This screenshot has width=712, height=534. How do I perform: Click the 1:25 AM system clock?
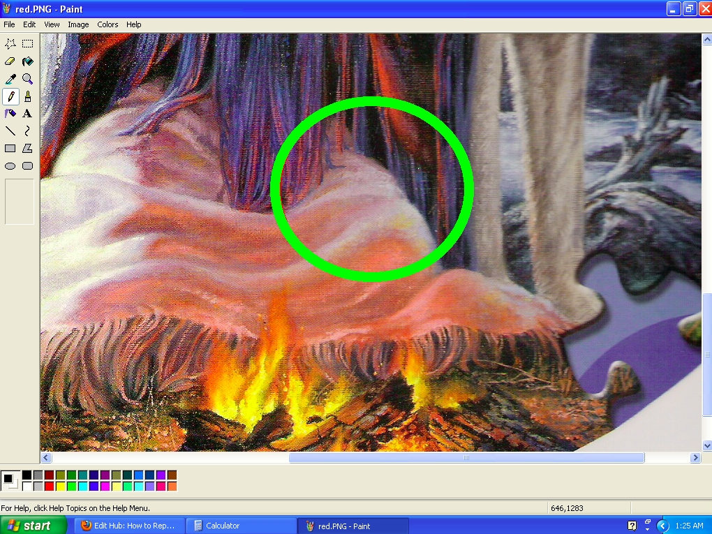coord(689,526)
